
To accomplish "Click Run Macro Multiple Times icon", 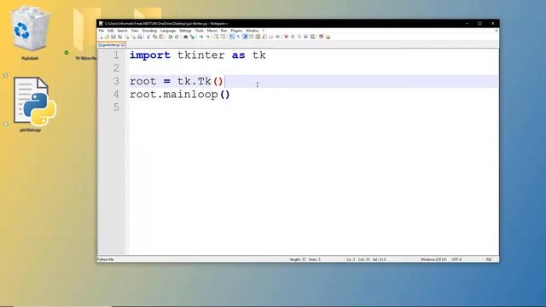I will coord(305,37).
